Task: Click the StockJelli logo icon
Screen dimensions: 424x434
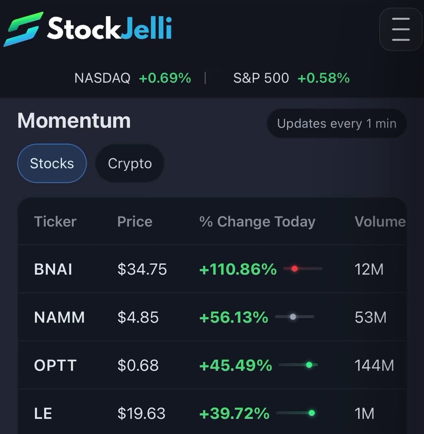Action: pyautogui.click(x=23, y=29)
